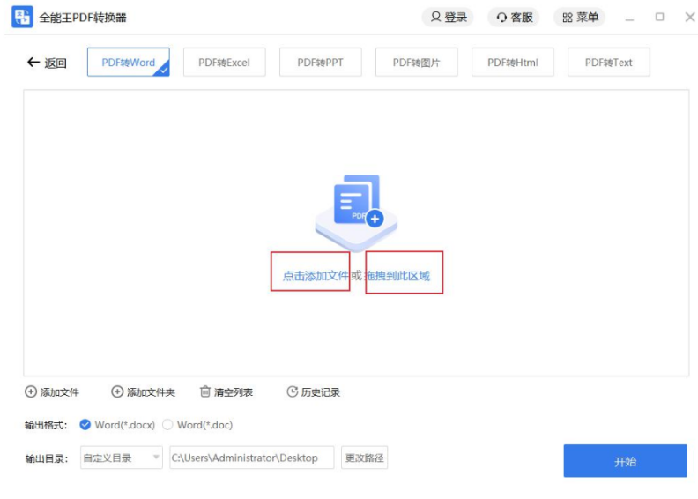The height and width of the screenshot is (499, 698).
Task: Switch to the PDF转Excel tab
Action: [224, 63]
